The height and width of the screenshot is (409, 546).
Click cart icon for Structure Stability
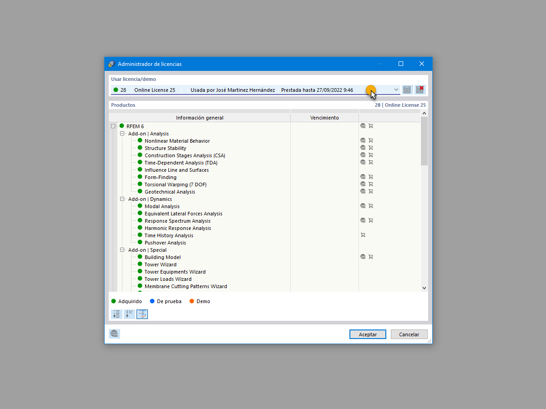[370, 148]
